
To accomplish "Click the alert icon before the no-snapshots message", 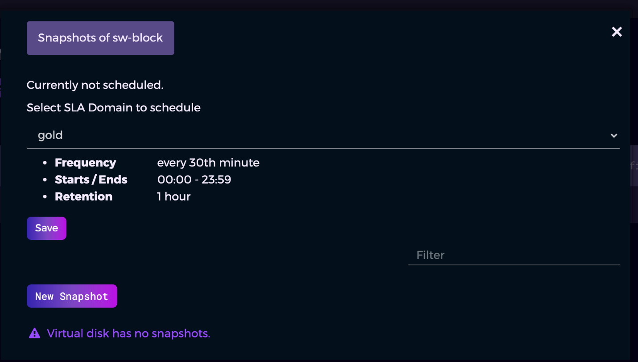I will (34, 333).
